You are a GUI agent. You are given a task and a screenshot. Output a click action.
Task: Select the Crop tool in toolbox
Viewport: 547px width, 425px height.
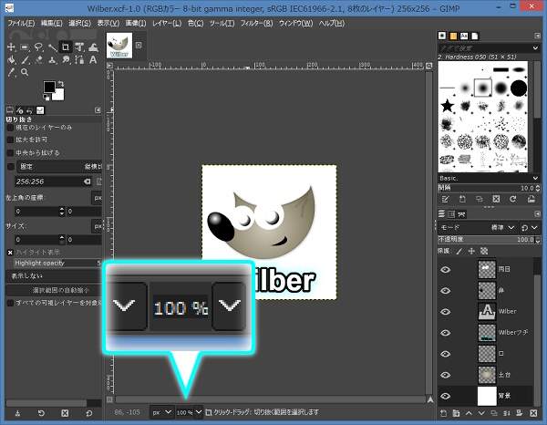pos(66,47)
